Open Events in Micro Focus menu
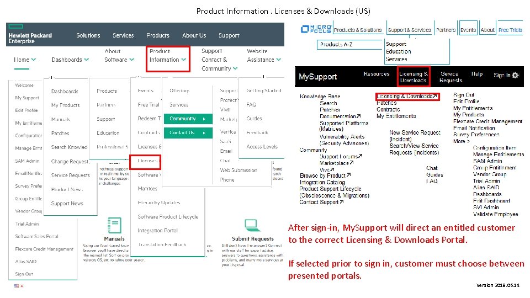This screenshot has height=298, width=530. (x=468, y=30)
